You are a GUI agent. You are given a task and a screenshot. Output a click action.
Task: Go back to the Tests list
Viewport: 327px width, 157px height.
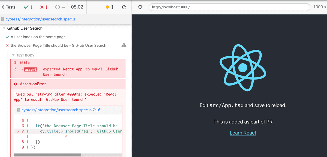click(x=9, y=7)
